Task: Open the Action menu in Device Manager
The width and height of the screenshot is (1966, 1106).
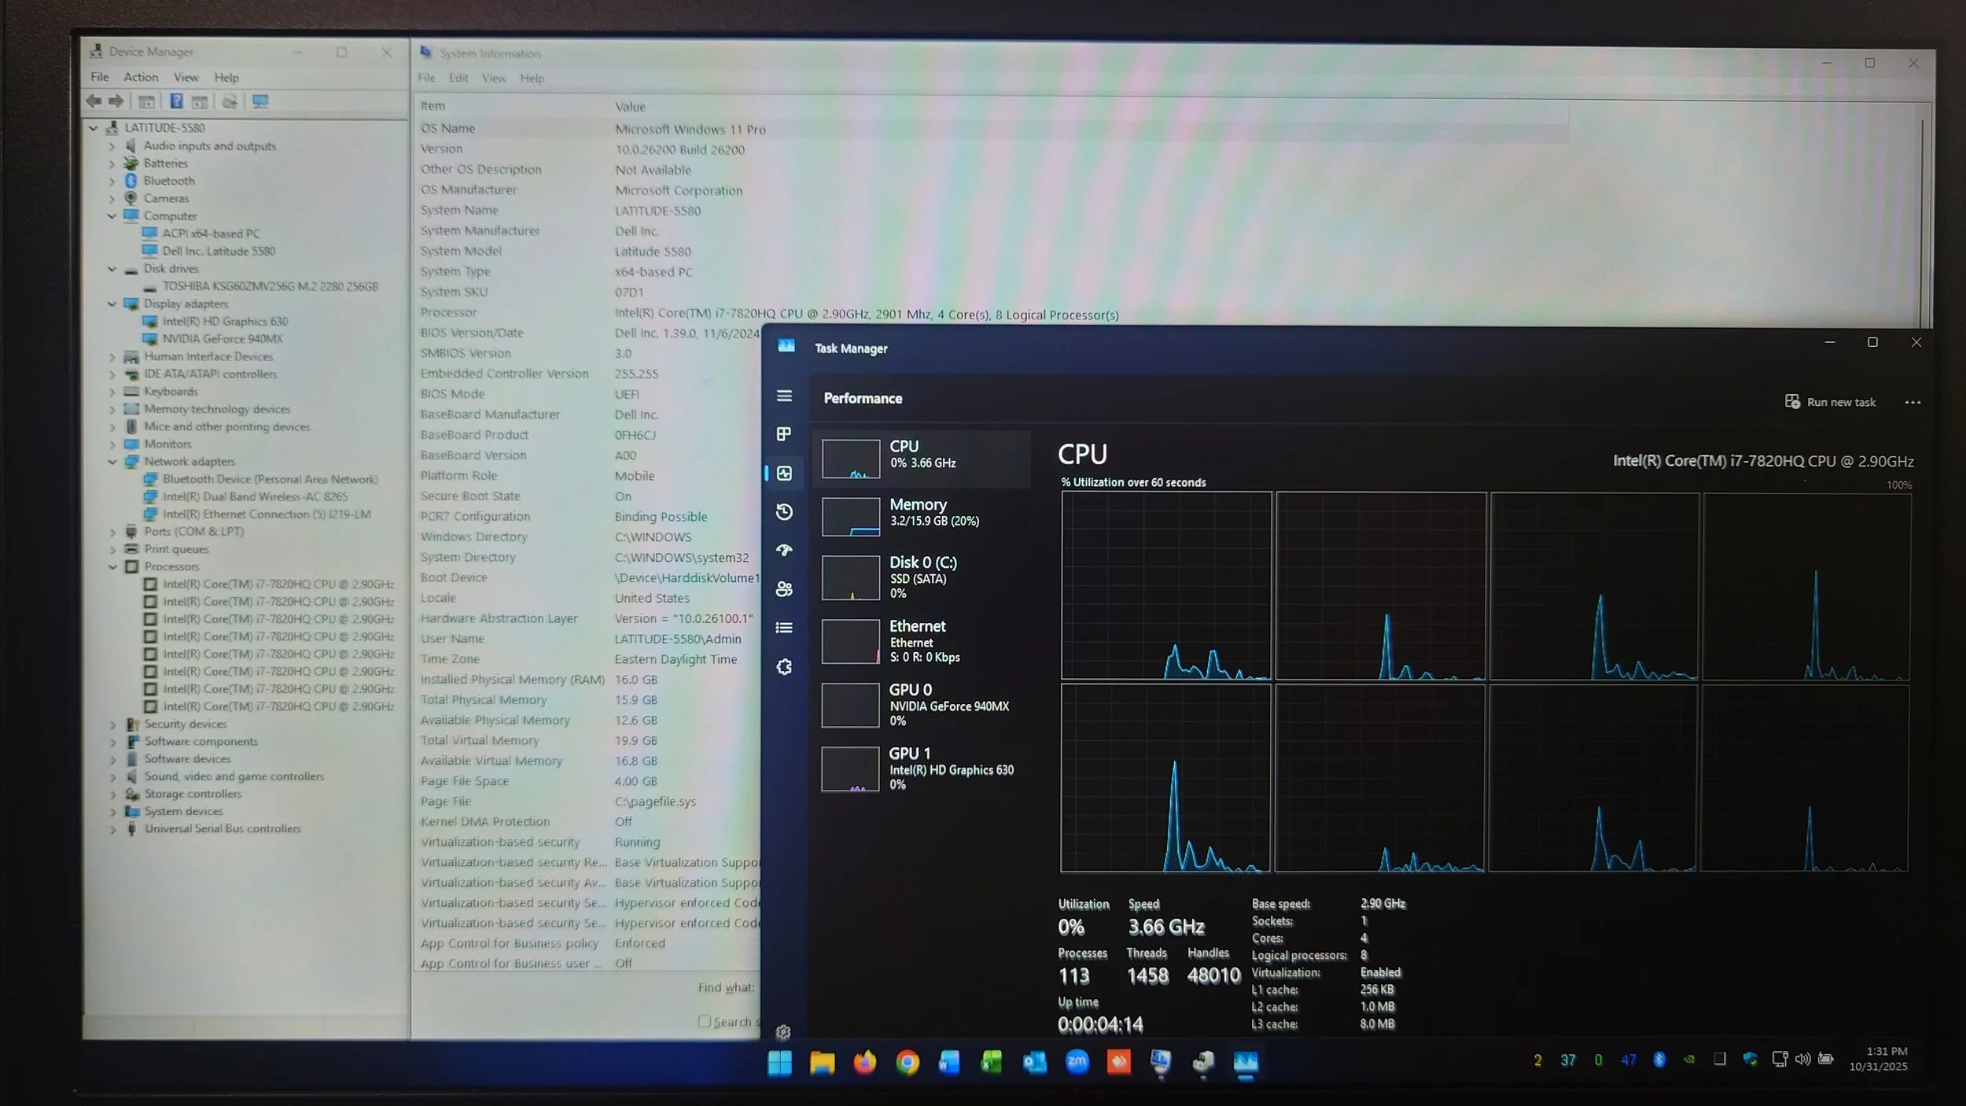Action: (x=141, y=77)
